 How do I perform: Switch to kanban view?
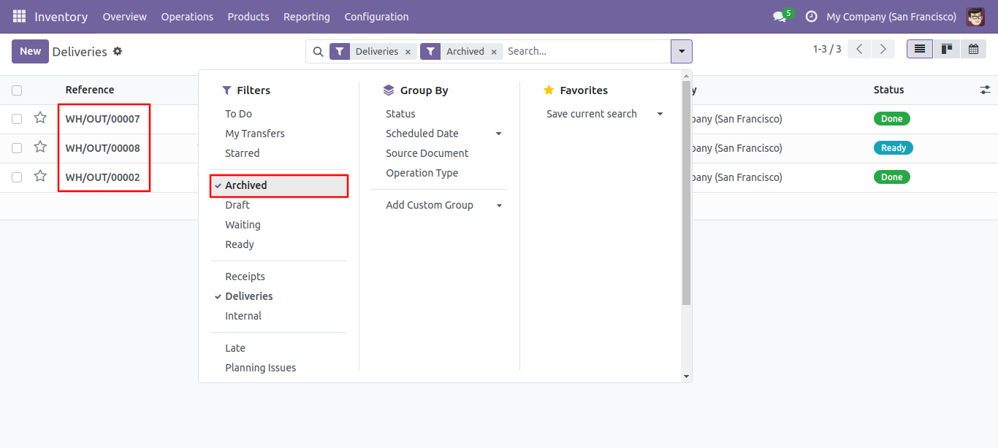[x=947, y=49]
